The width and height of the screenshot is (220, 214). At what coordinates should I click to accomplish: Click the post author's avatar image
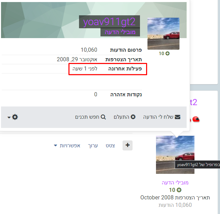pos(175,155)
